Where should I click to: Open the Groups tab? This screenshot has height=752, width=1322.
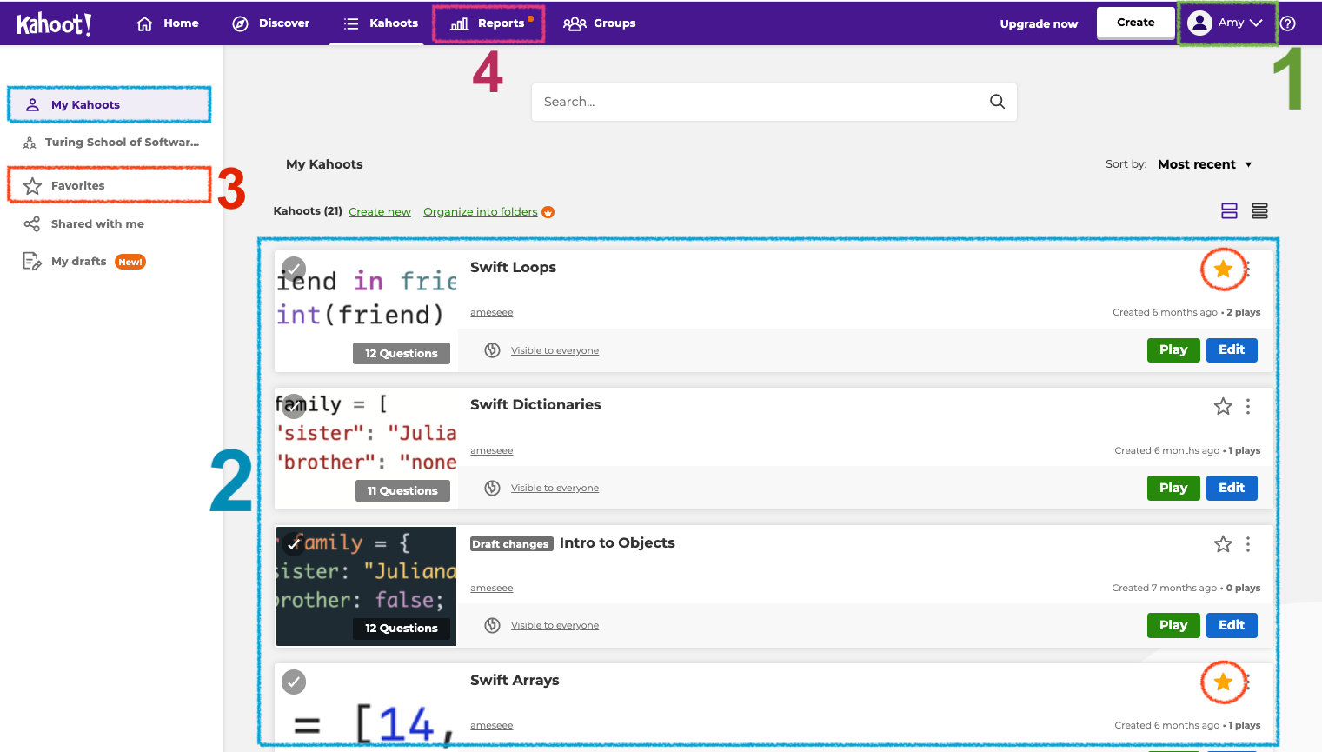tap(600, 23)
